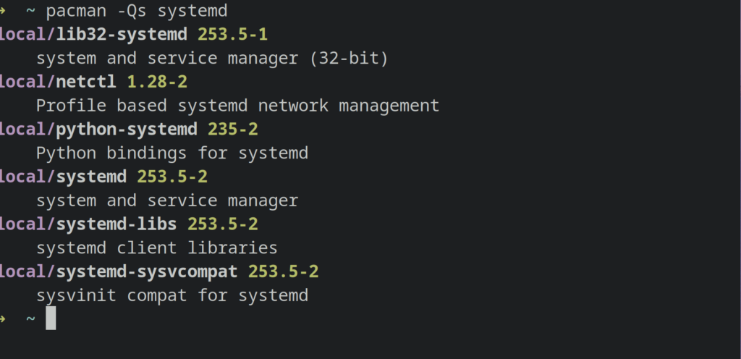Click "sysvinit compat for systemd" description

coord(172,295)
